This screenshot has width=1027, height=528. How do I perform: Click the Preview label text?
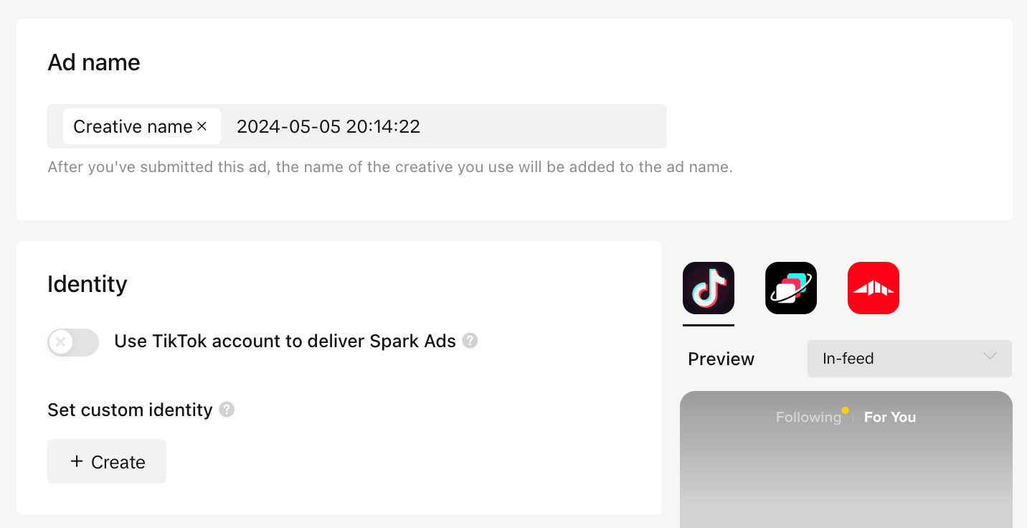tap(721, 359)
